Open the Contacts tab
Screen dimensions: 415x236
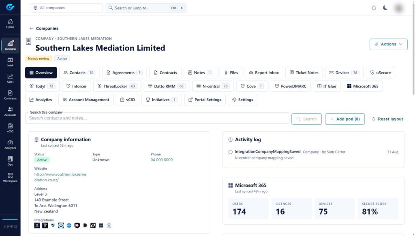pyautogui.click(x=79, y=73)
